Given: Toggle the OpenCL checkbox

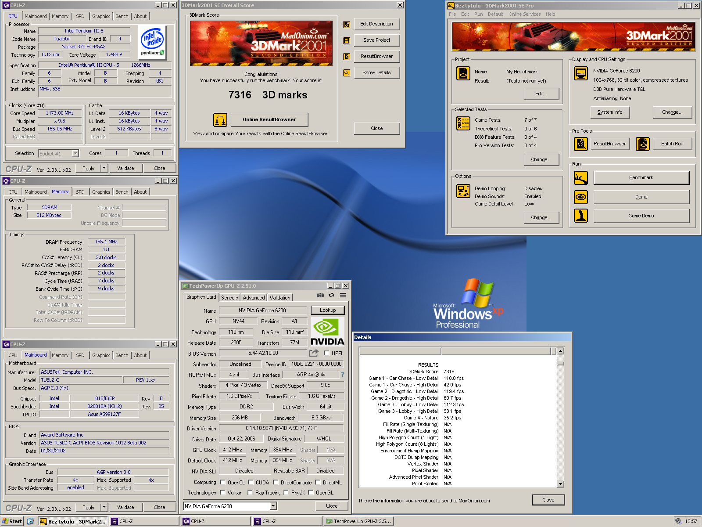Looking at the screenshot, I should (x=222, y=482).
